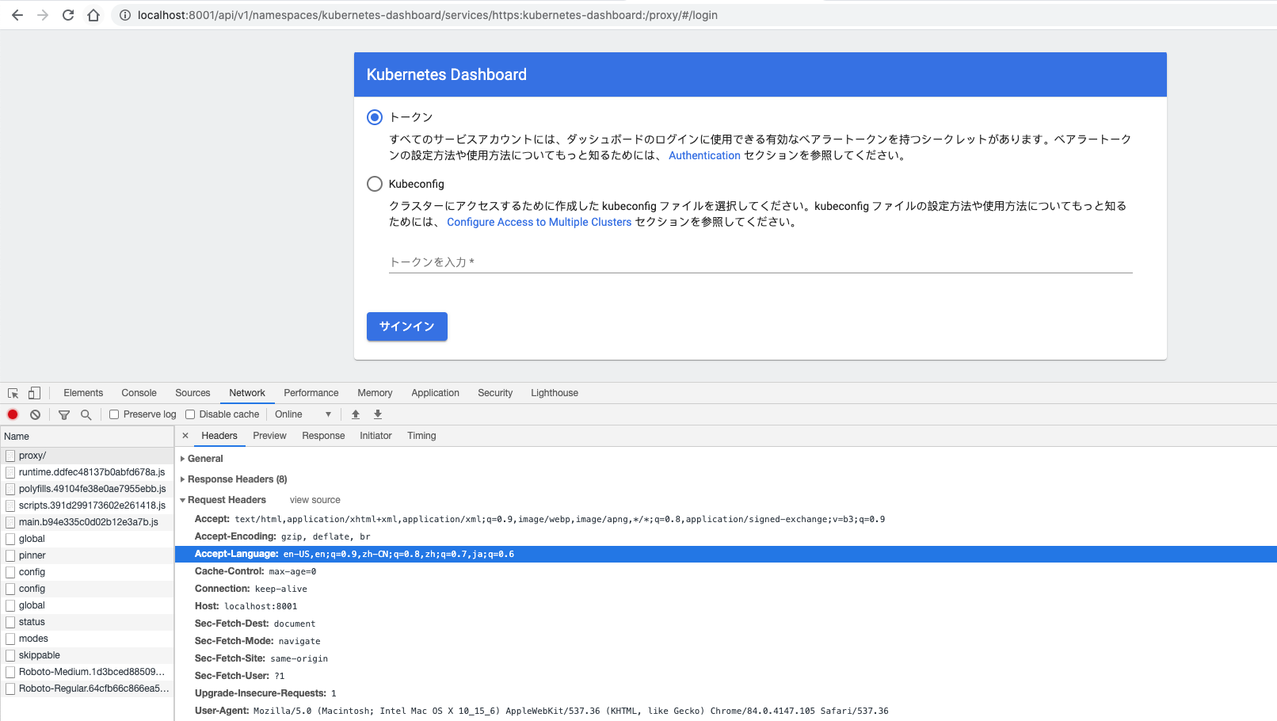Toggle the network filter funnel icon

pos(64,414)
